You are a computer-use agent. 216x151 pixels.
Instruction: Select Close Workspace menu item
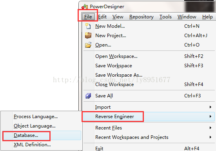(x=149, y=84)
